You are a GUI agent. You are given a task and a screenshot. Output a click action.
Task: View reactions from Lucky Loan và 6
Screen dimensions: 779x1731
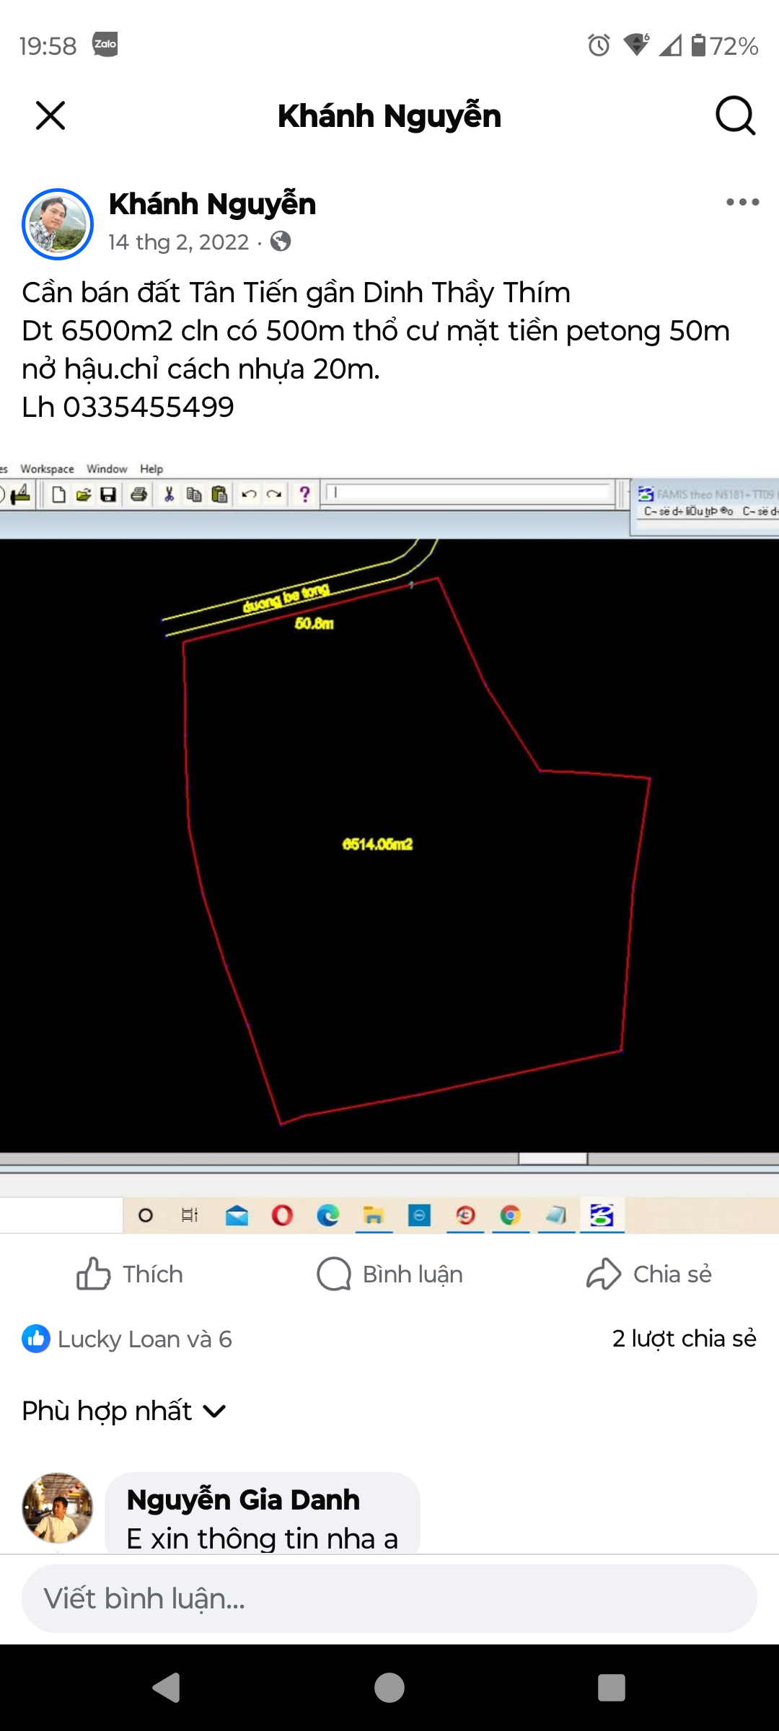(127, 1339)
